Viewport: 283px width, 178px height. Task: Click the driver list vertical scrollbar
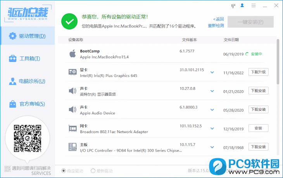(x=278, y=62)
